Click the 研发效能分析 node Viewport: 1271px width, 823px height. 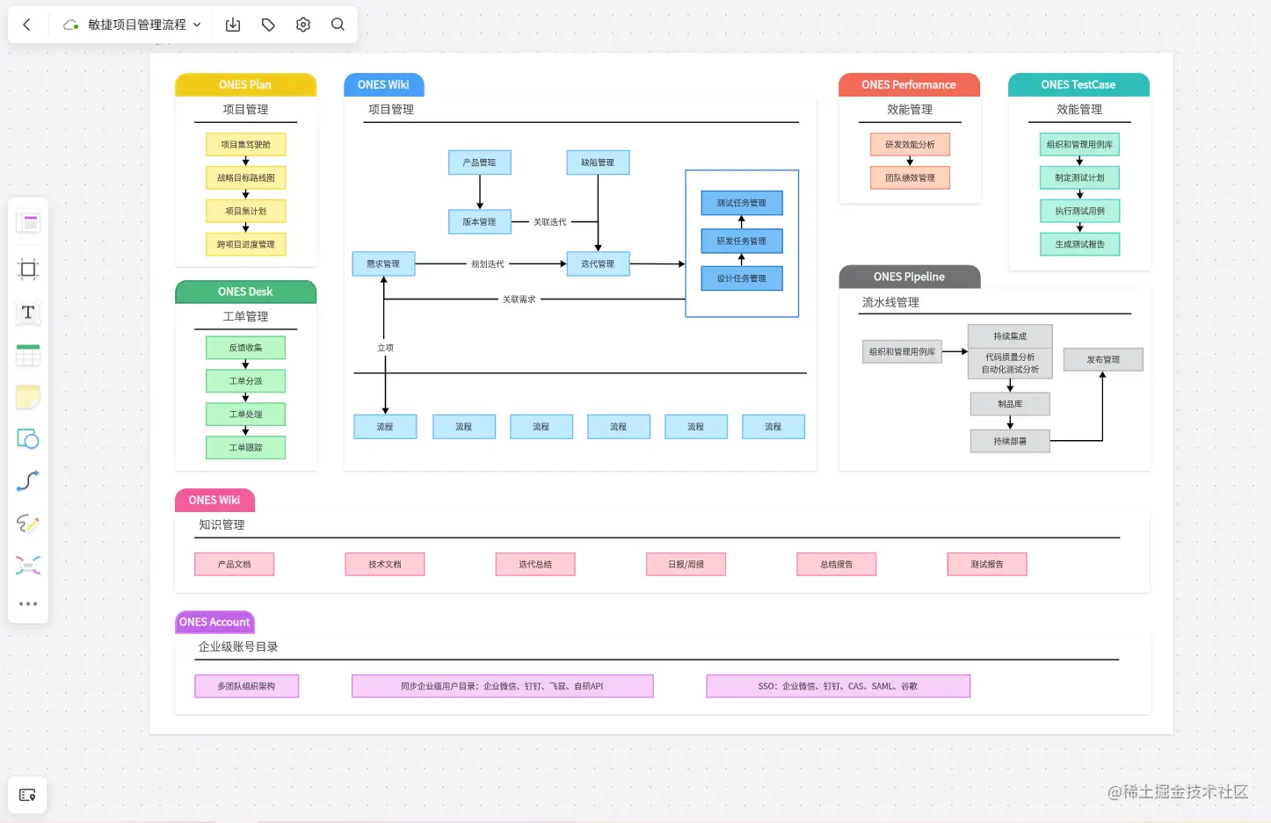pyautogui.click(x=910, y=144)
